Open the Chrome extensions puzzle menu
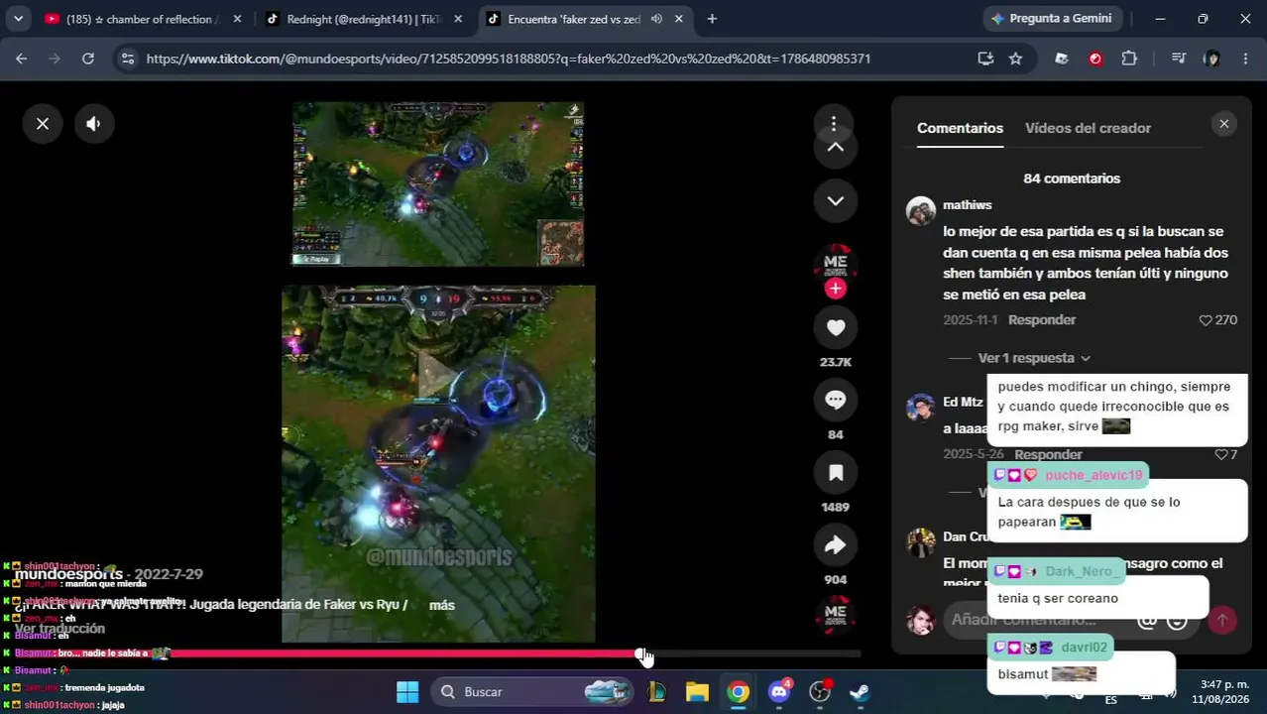Screen dimensions: 1267x714 (1129, 59)
